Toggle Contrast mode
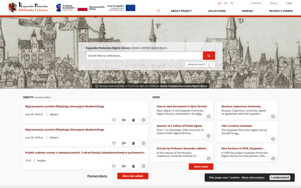This screenshot has height=188, width=301. [255, 3]
